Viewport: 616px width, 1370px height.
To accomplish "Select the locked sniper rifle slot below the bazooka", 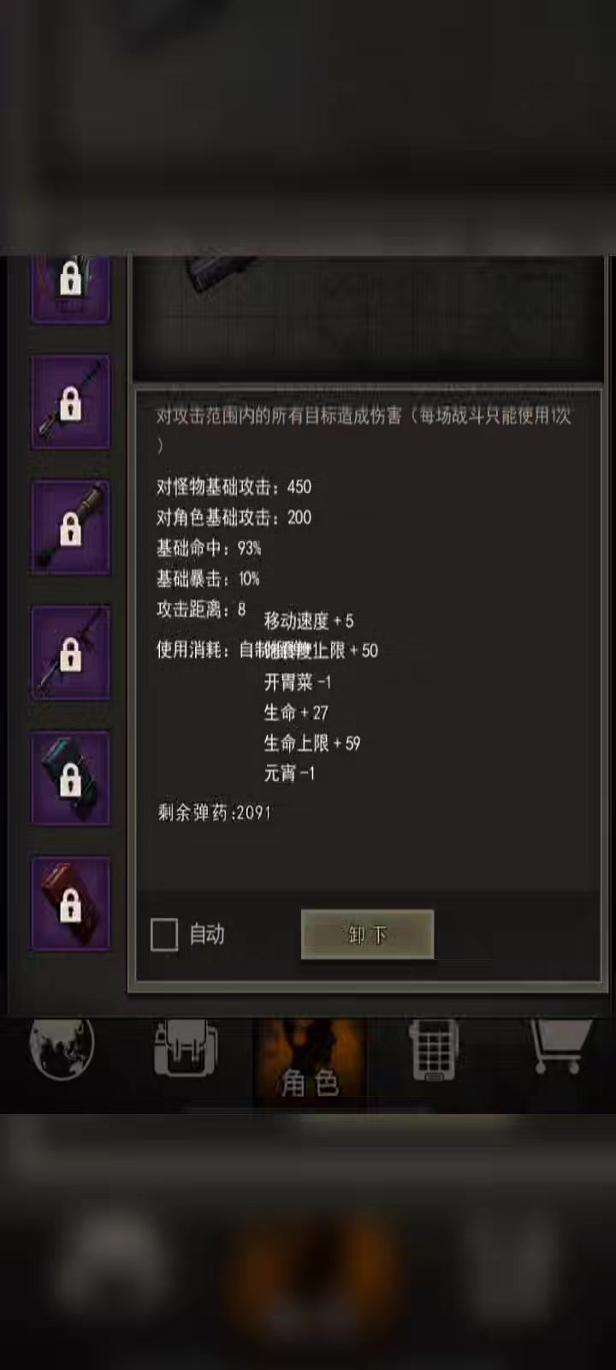I will 71,652.
